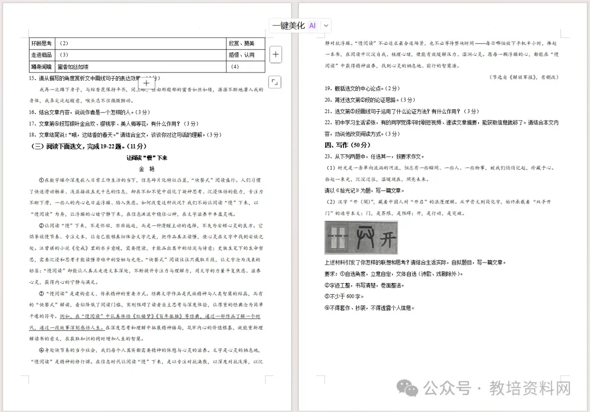The width and height of the screenshot is (590, 412).
Task: Click source note '（节选自《解放军报》，有删改）'
Action: pyautogui.click(x=524, y=77)
